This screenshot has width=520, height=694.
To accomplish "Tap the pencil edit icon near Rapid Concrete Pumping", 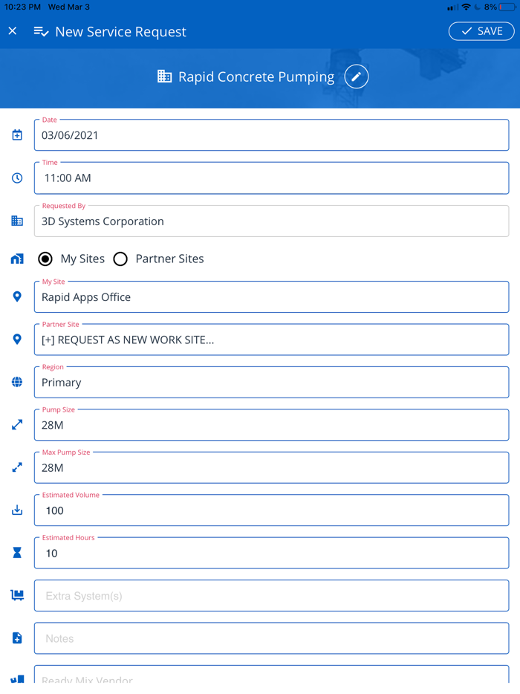I will [356, 77].
